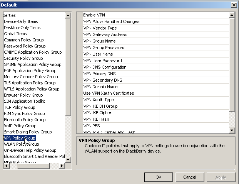The image size is (239, 184).
Task: Select SIM Application Toolkit
Action: pos(25,101)
